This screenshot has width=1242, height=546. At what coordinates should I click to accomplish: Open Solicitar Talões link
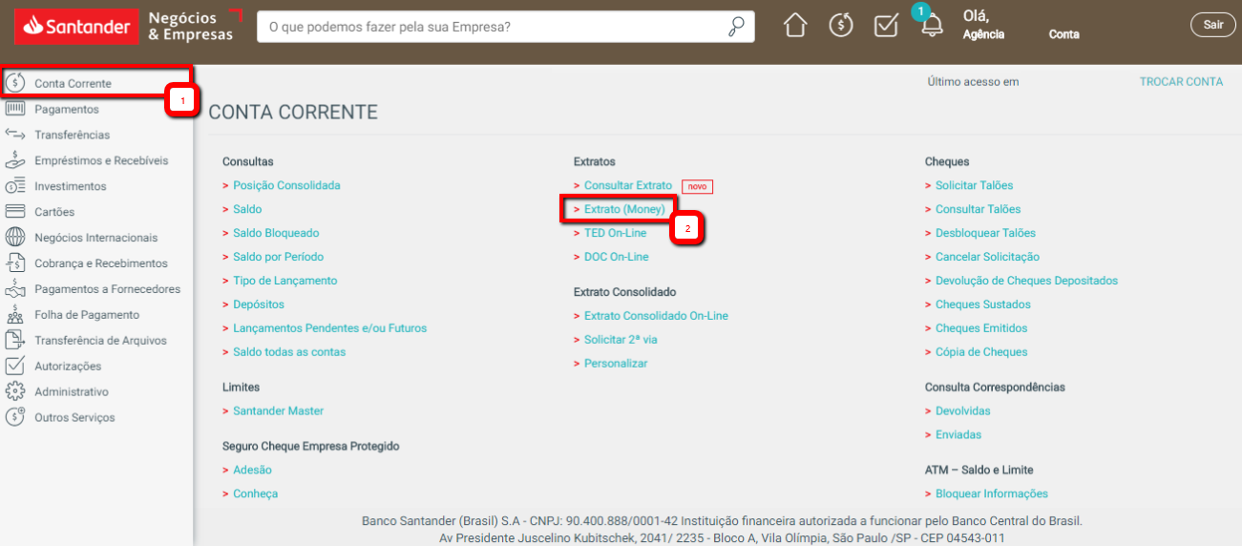tap(974, 185)
